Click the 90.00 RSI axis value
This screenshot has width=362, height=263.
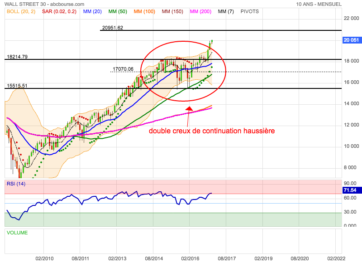pos(350,183)
